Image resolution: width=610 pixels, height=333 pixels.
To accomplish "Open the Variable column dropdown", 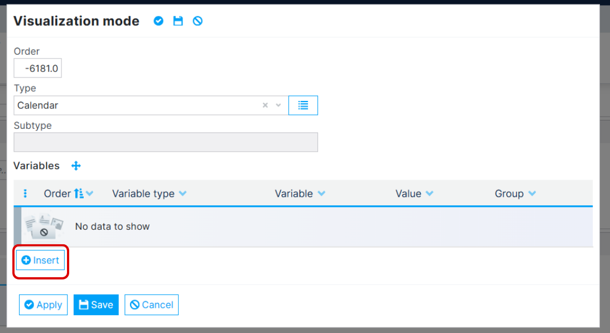I will click(x=322, y=194).
